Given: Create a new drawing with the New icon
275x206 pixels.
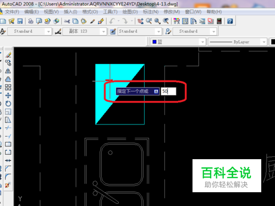Looking at the screenshot, I should click(x=3, y=21).
